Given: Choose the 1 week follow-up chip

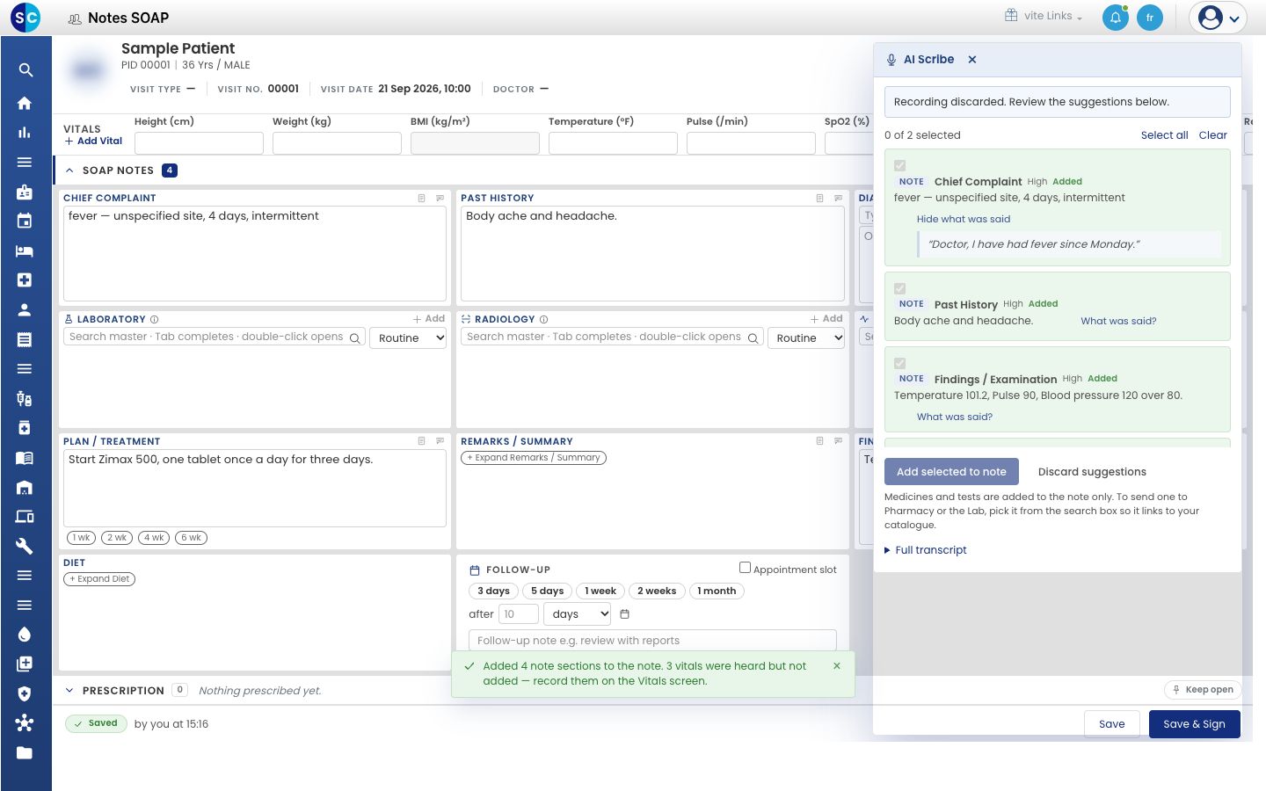Looking at the screenshot, I should pyautogui.click(x=600, y=591).
